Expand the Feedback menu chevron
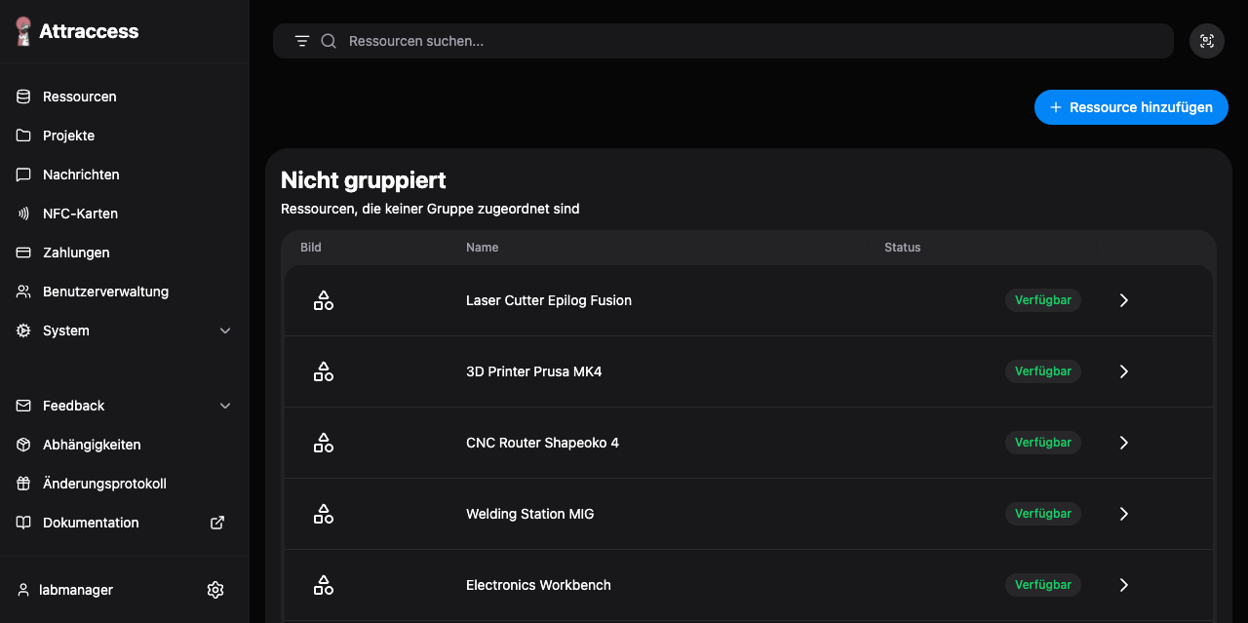Image resolution: width=1248 pixels, height=623 pixels. pyautogui.click(x=225, y=406)
